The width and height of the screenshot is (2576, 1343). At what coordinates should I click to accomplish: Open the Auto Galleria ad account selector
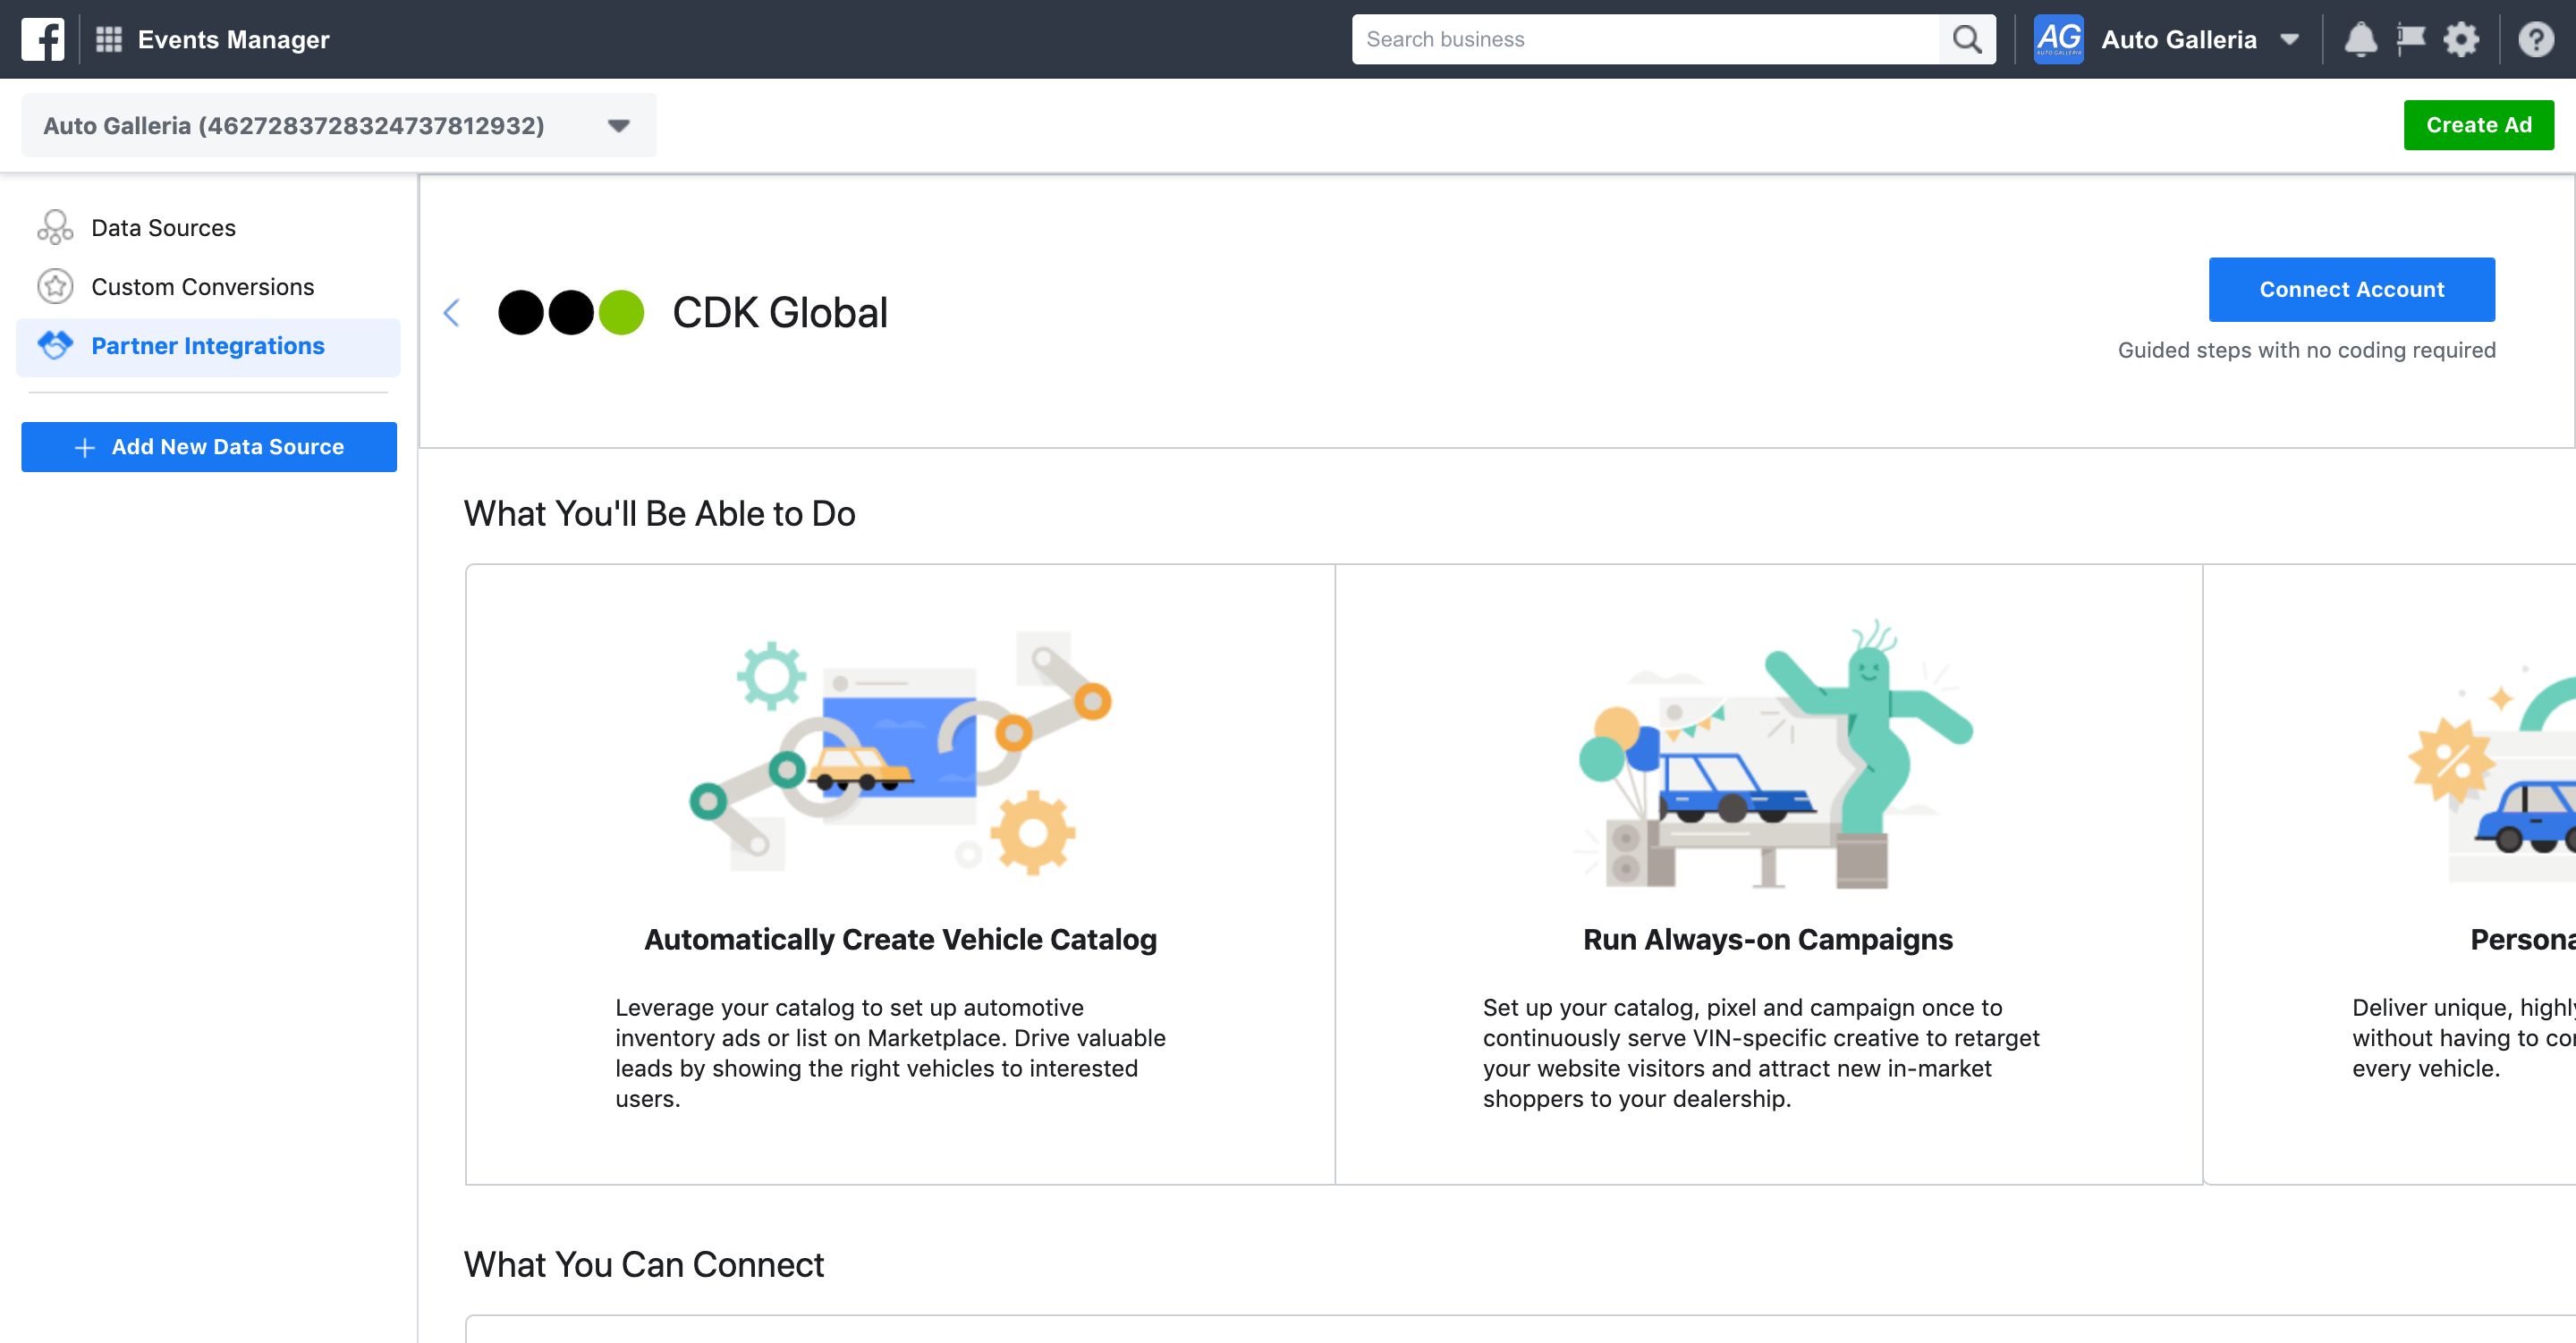pyautogui.click(x=339, y=125)
